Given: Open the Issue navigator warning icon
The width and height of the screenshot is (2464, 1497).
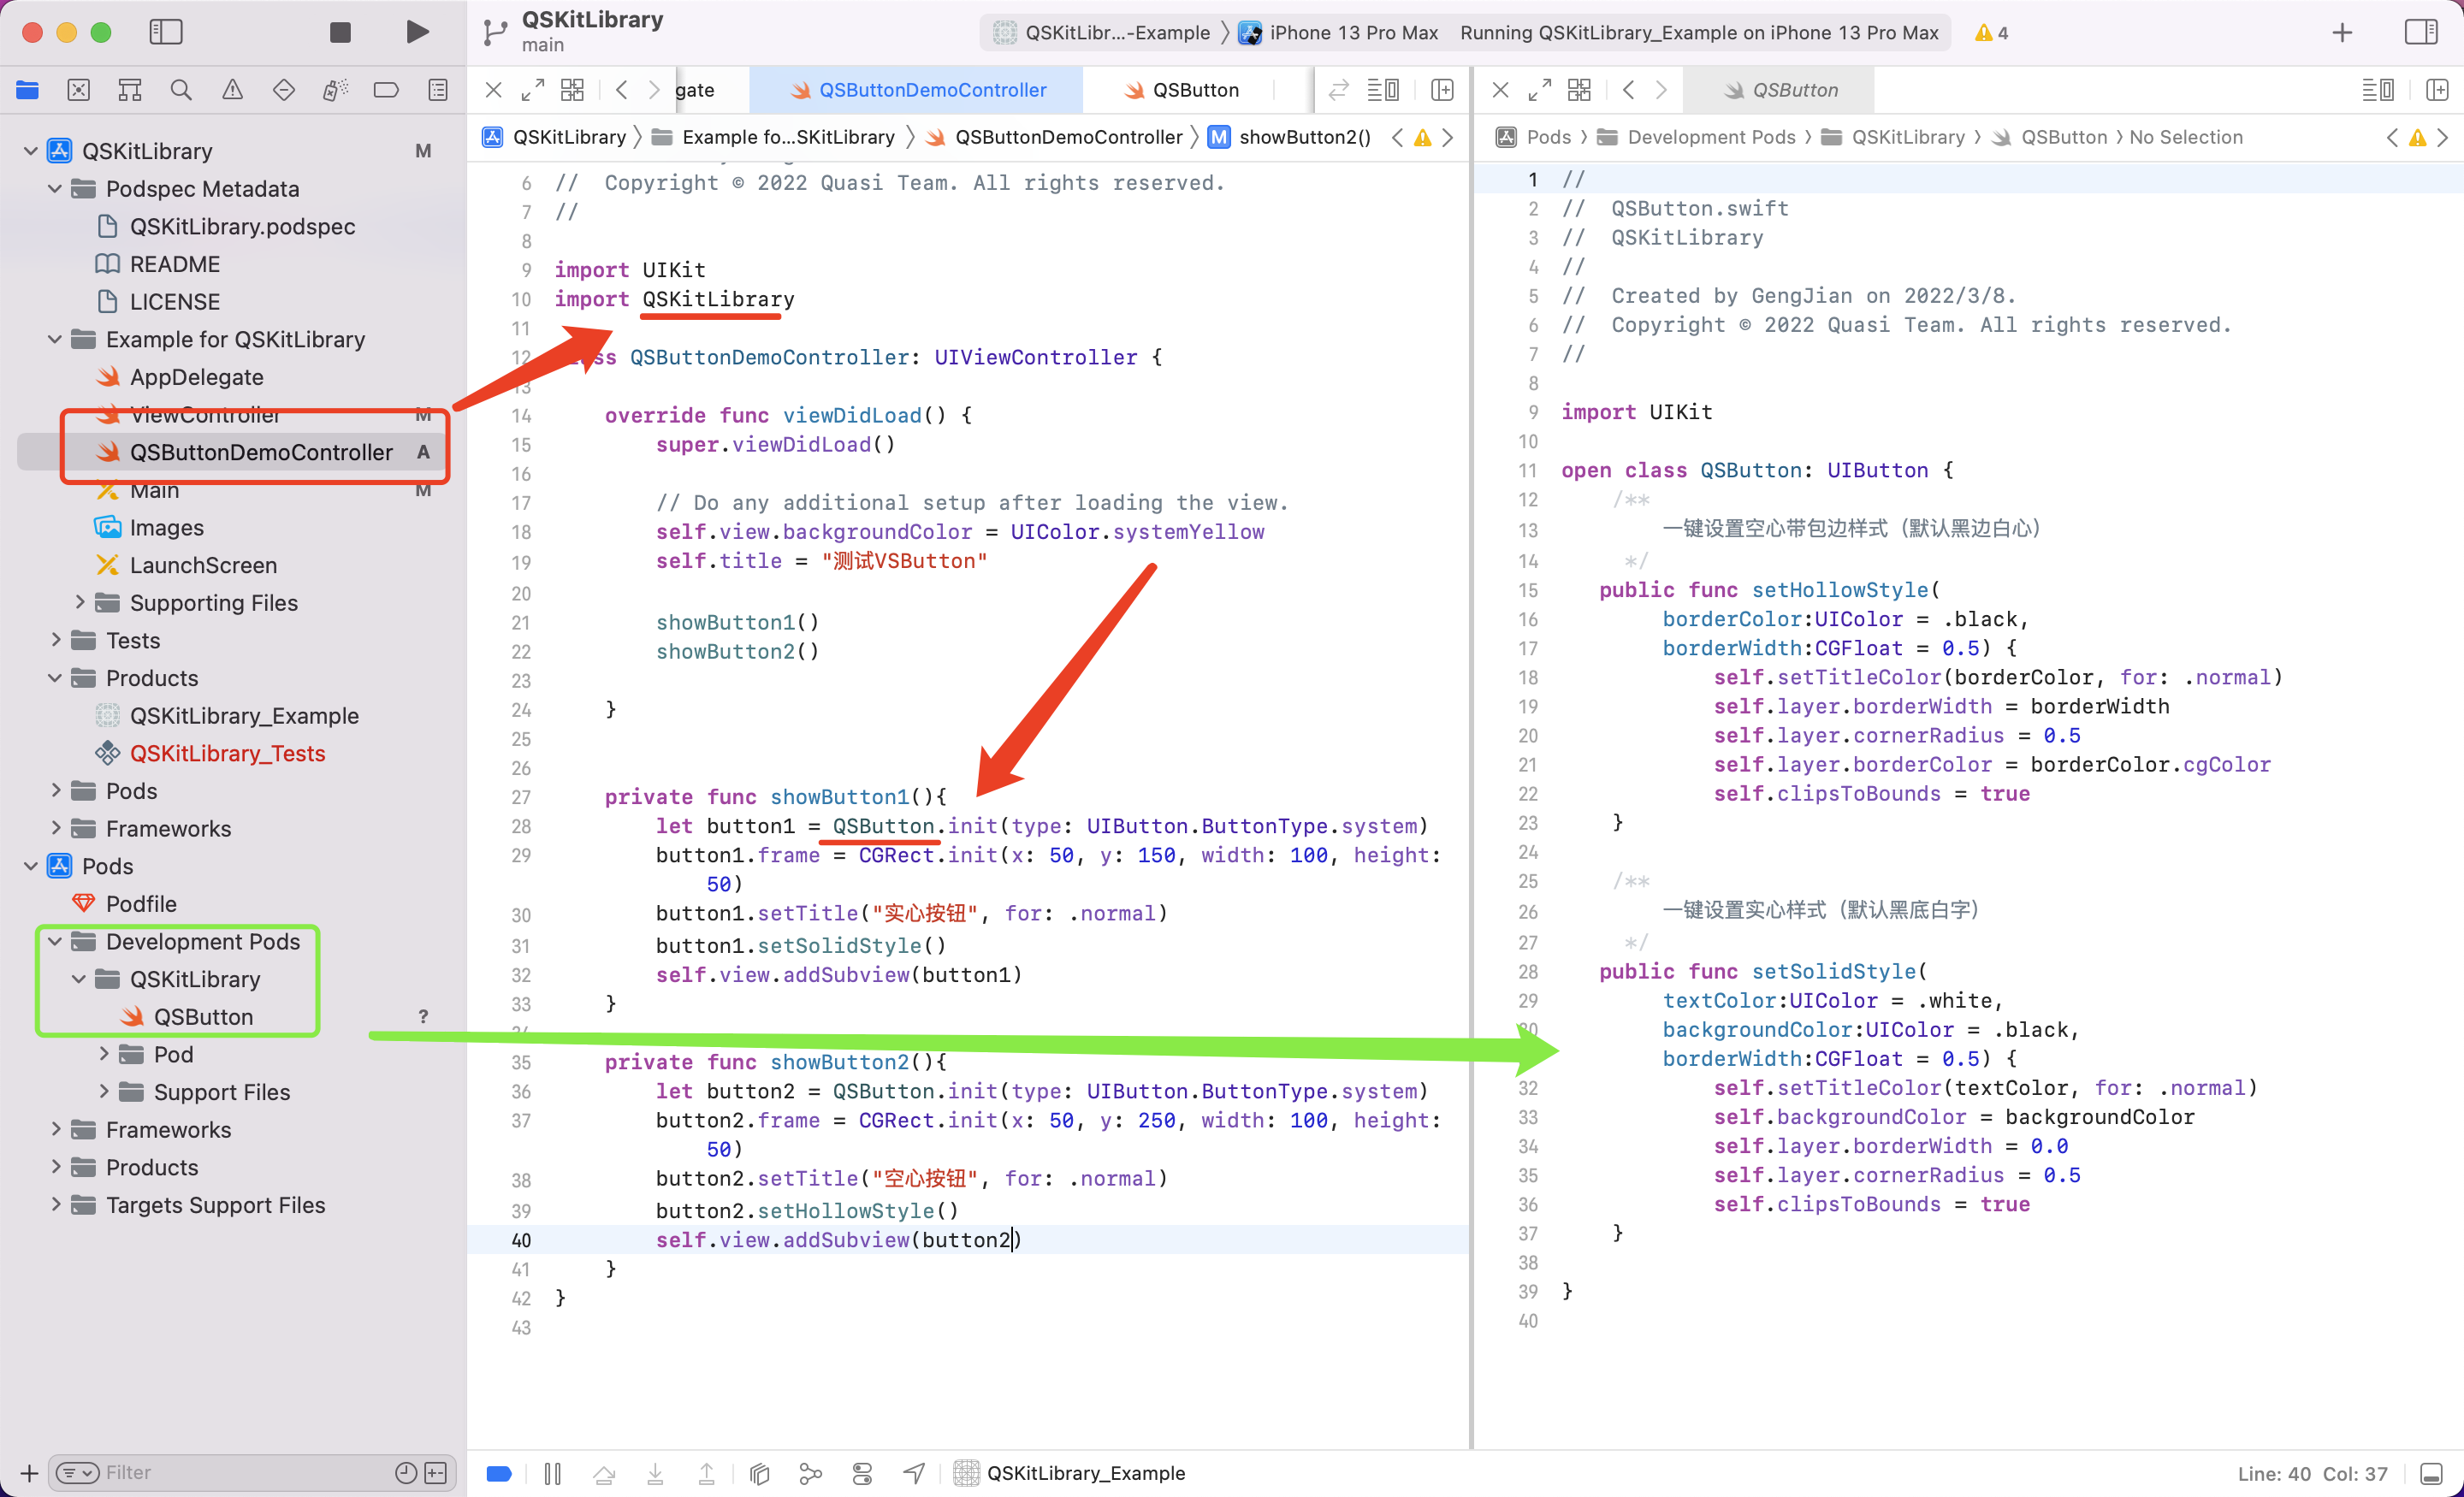Looking at the screenshot, I should [232, 90].
